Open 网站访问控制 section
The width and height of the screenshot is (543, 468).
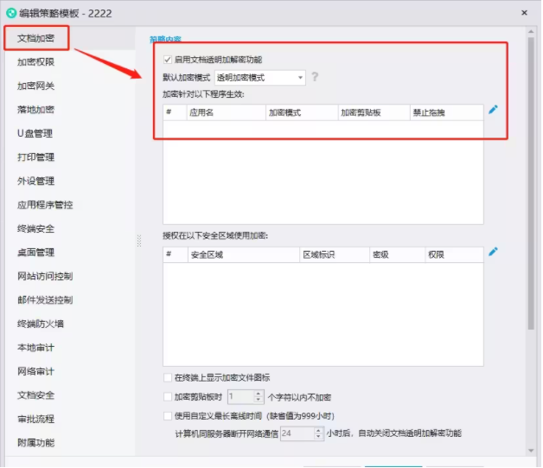45,276
